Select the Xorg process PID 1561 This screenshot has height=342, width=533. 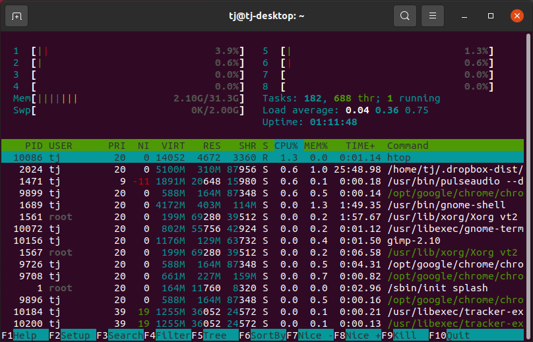[263, 217]
